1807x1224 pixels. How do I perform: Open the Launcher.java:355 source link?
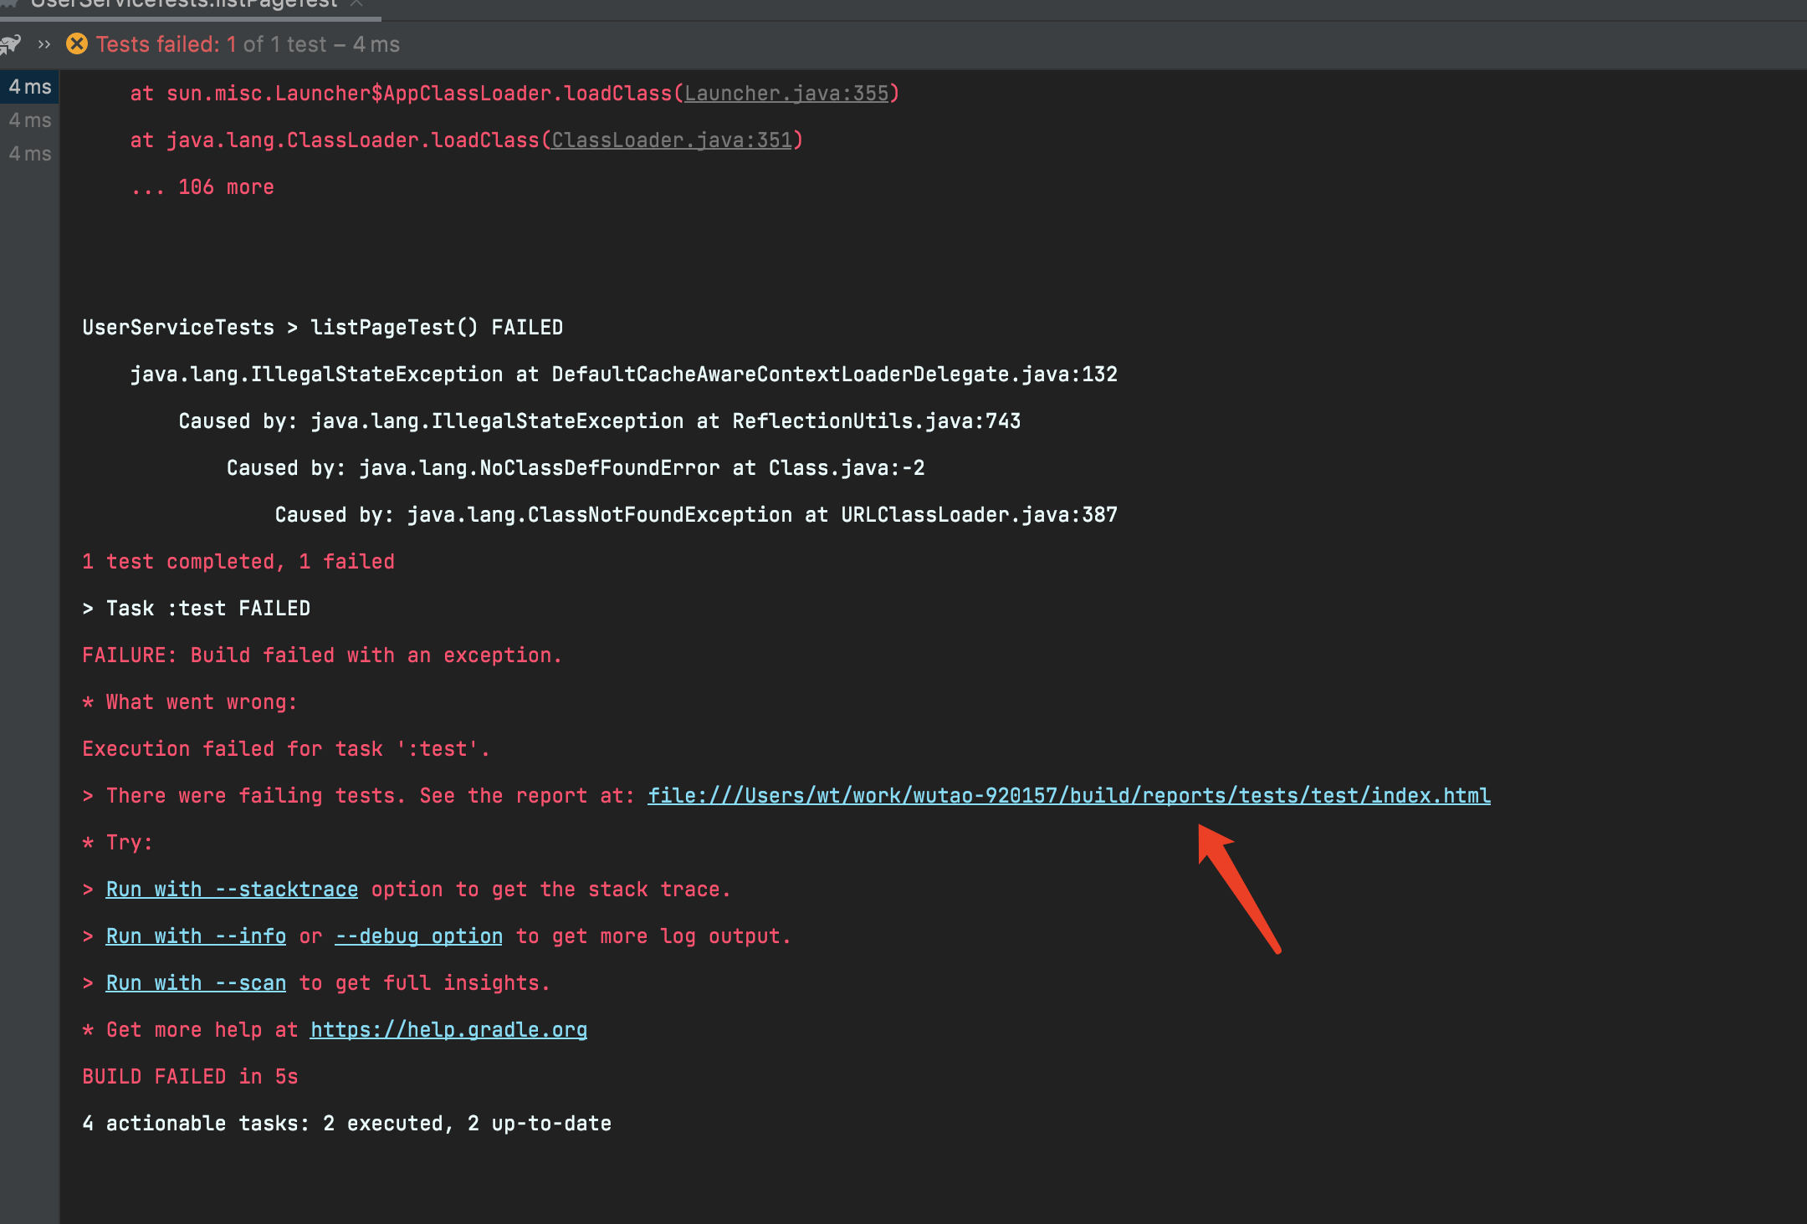click(786, 94)
